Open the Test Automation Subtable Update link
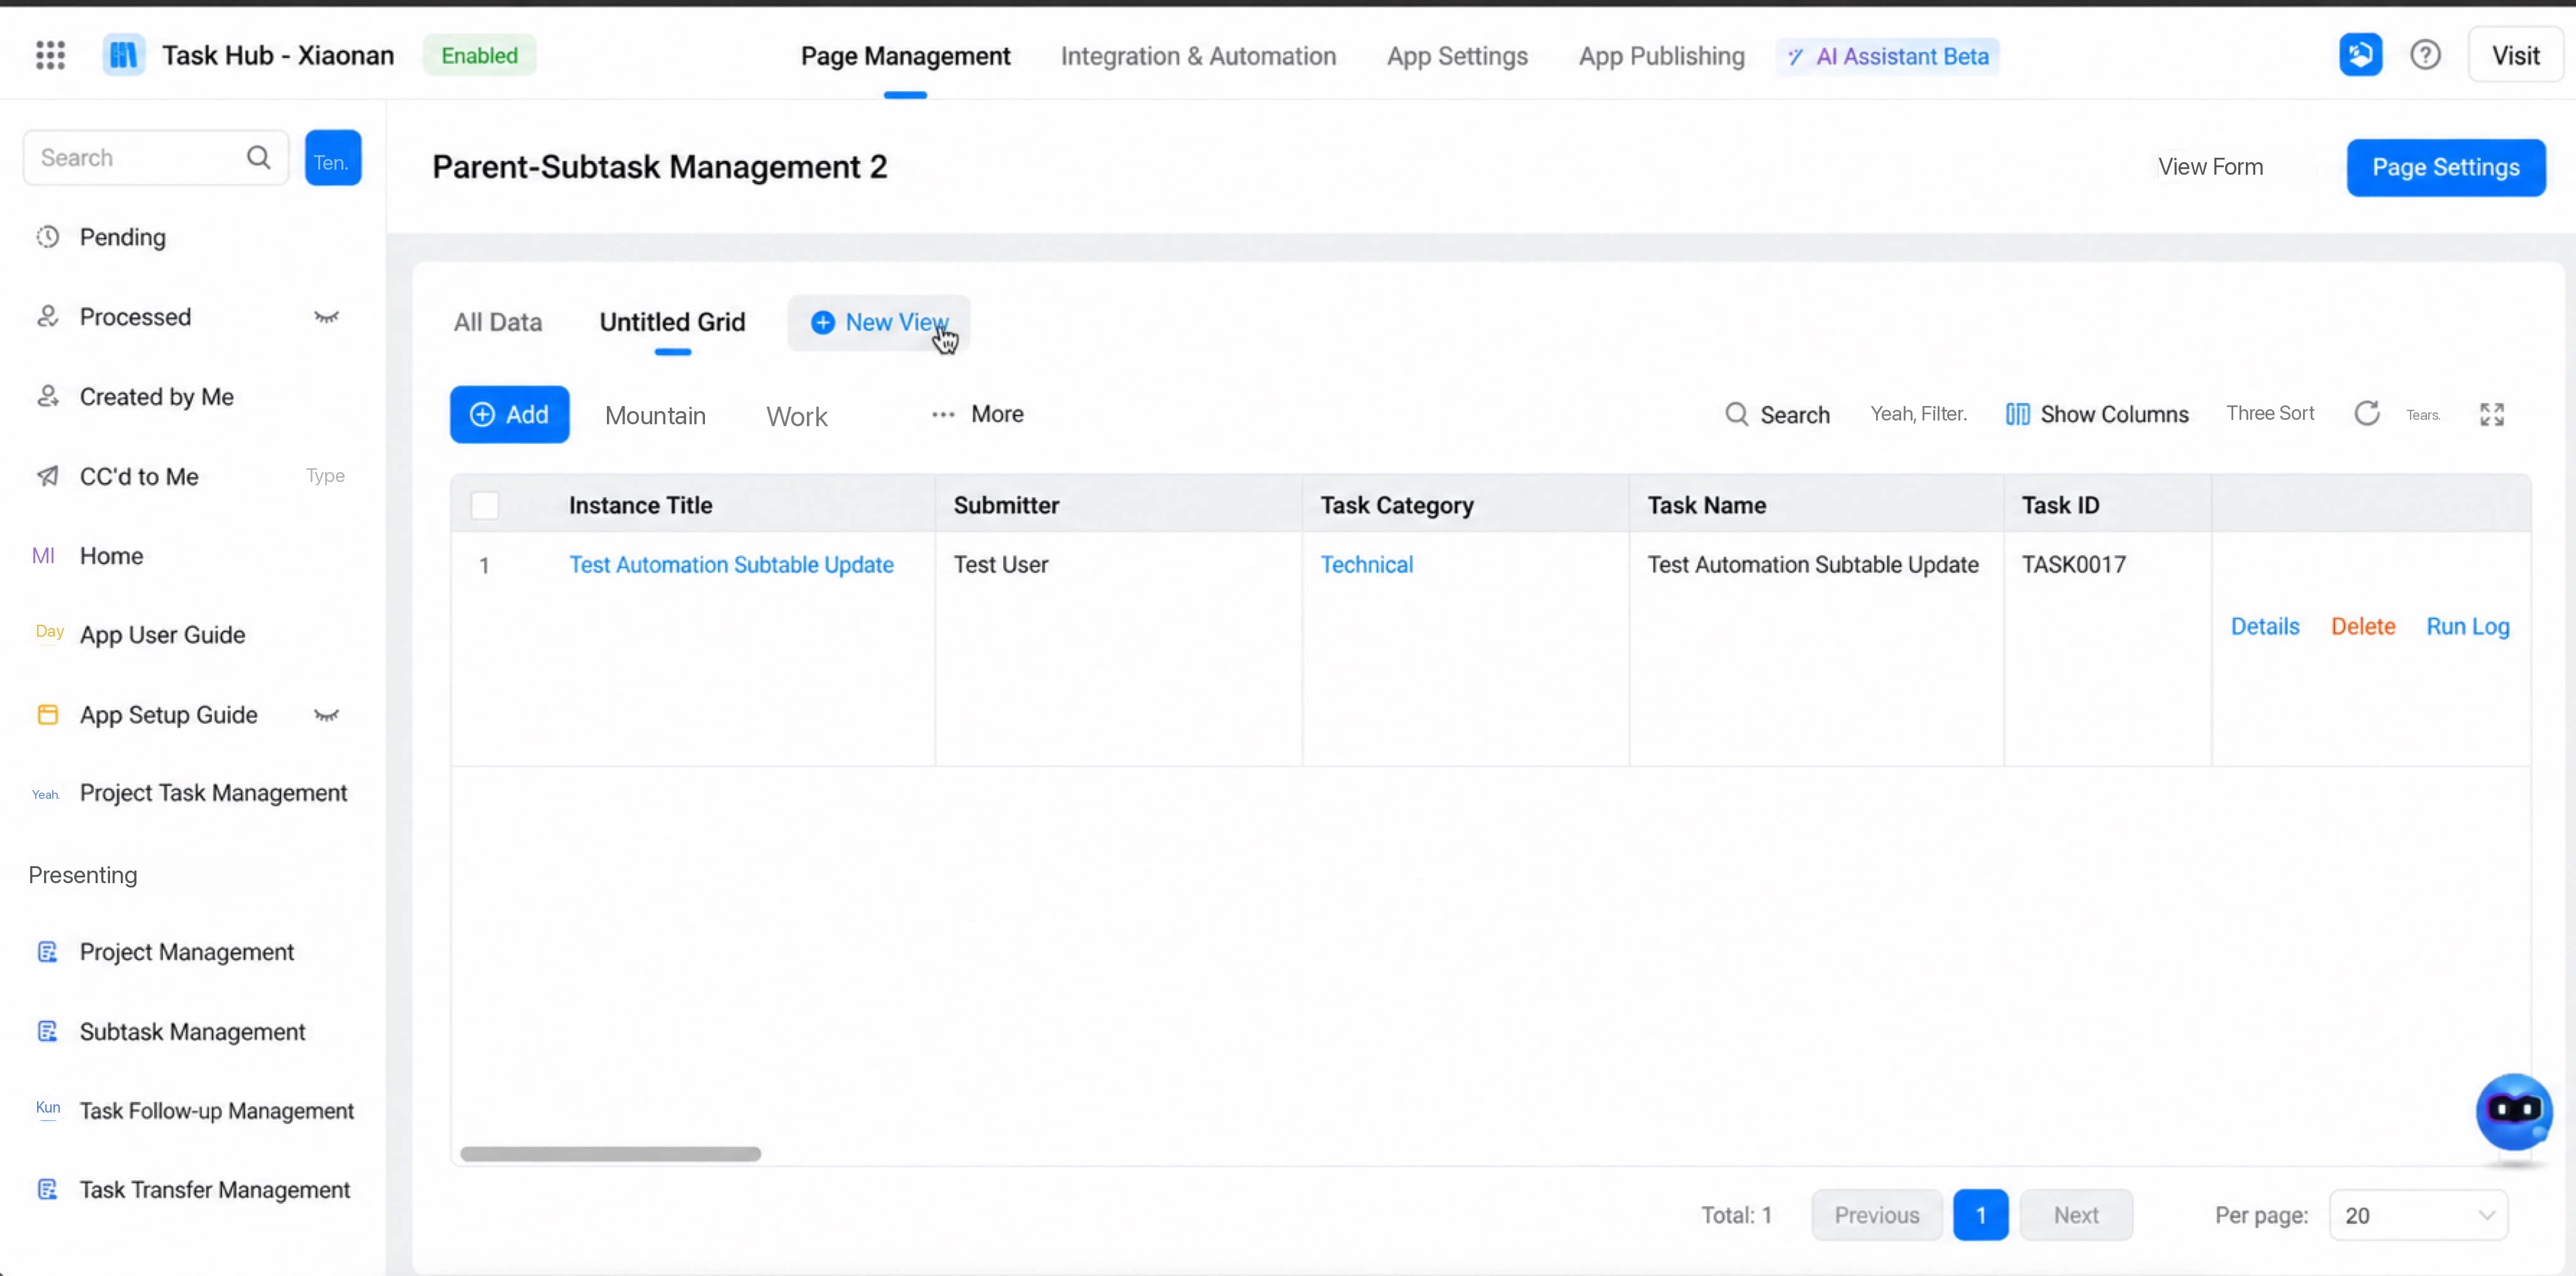Viewport: 2576px width, 1276px height. click(x=731, y=564)
